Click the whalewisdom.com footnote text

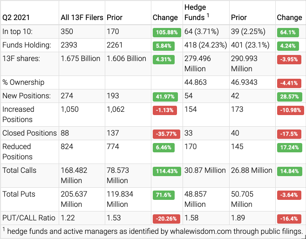click(153, 231)
